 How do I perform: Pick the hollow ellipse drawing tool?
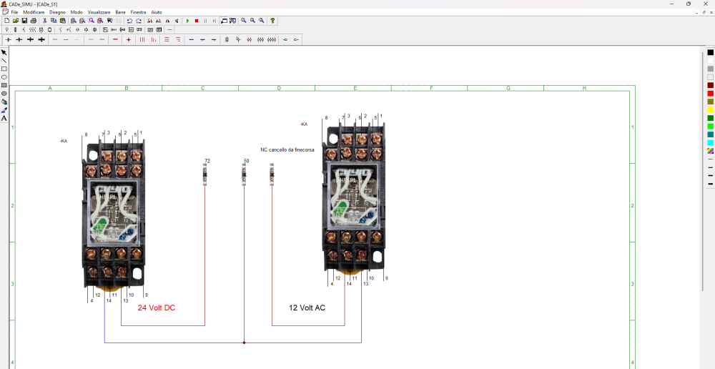(x=4, y=77)
